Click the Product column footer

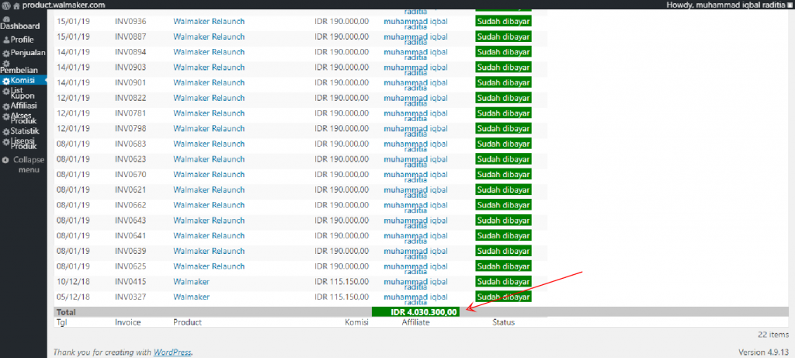(x=188, y=322)
